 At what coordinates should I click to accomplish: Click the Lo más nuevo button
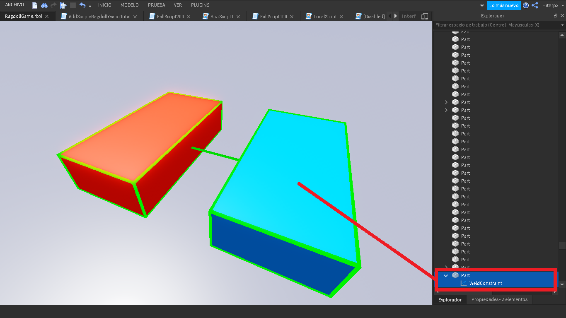[x=504, y=5]
